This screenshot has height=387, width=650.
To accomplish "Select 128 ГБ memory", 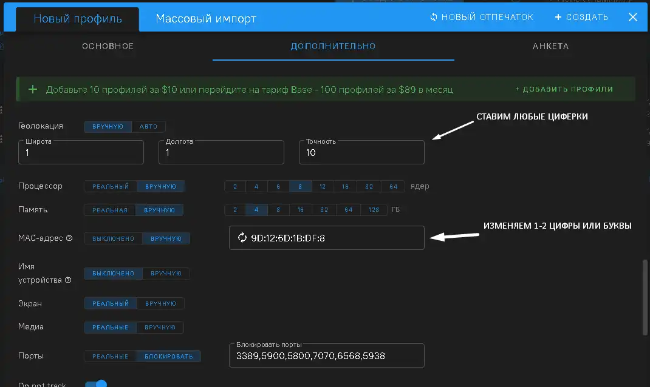I will point(374,210).
